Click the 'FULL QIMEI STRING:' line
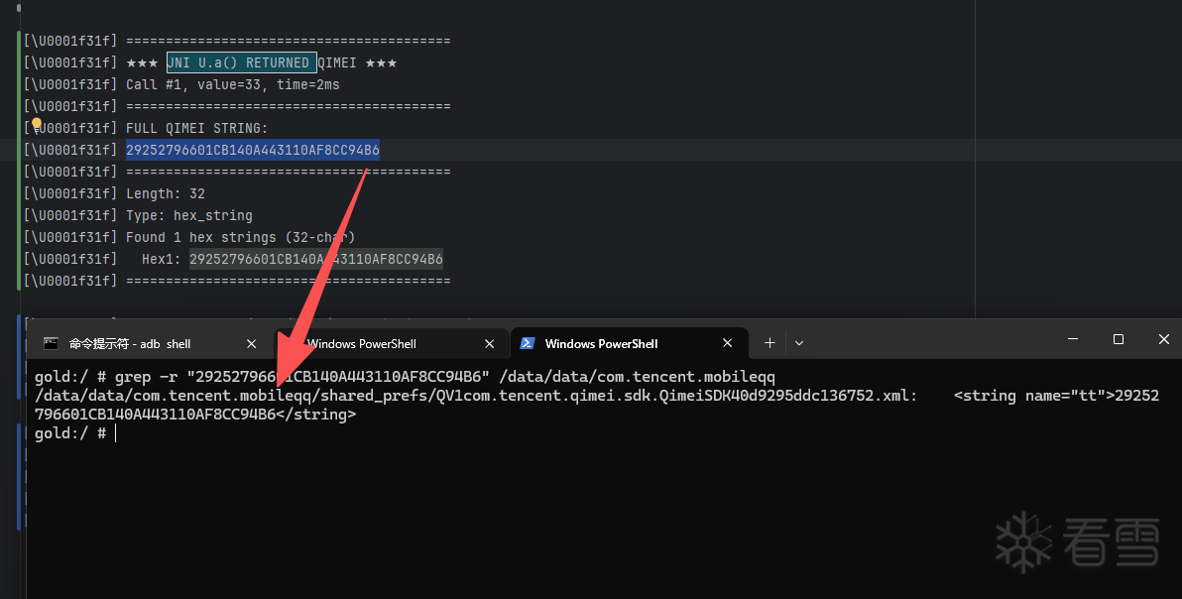The height and width of the screenshot is (599, 1182). pos(196,128)
